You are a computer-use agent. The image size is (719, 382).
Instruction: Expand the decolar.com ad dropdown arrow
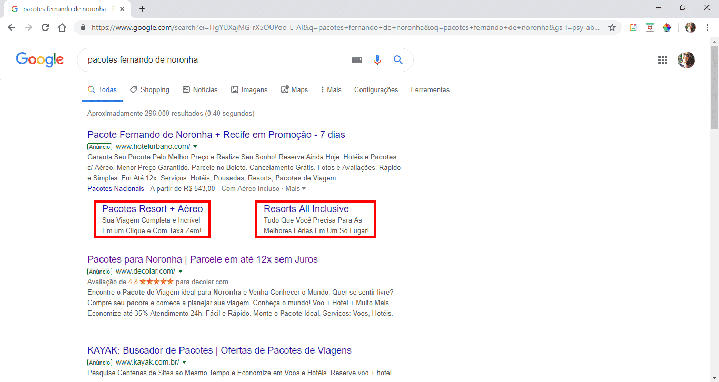pos(181,271)
